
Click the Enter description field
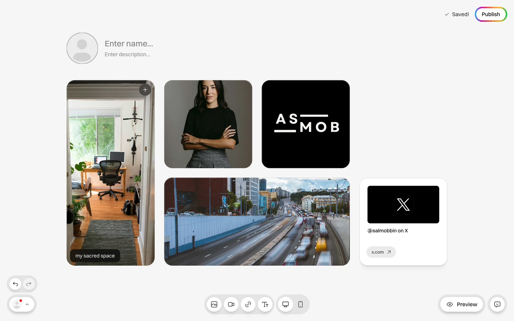127,55
